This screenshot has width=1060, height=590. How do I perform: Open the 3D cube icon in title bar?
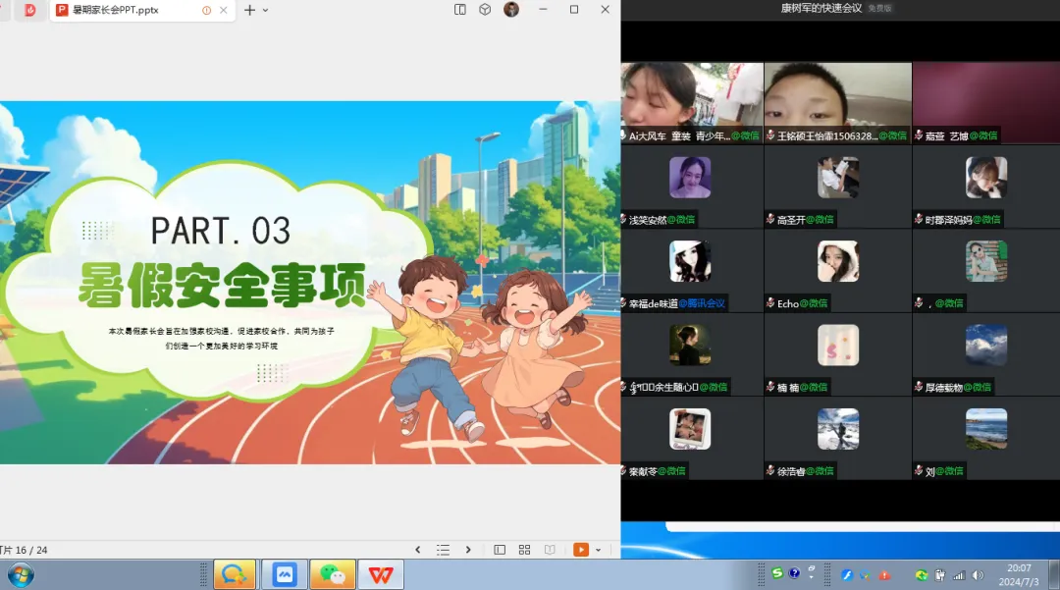485,10
